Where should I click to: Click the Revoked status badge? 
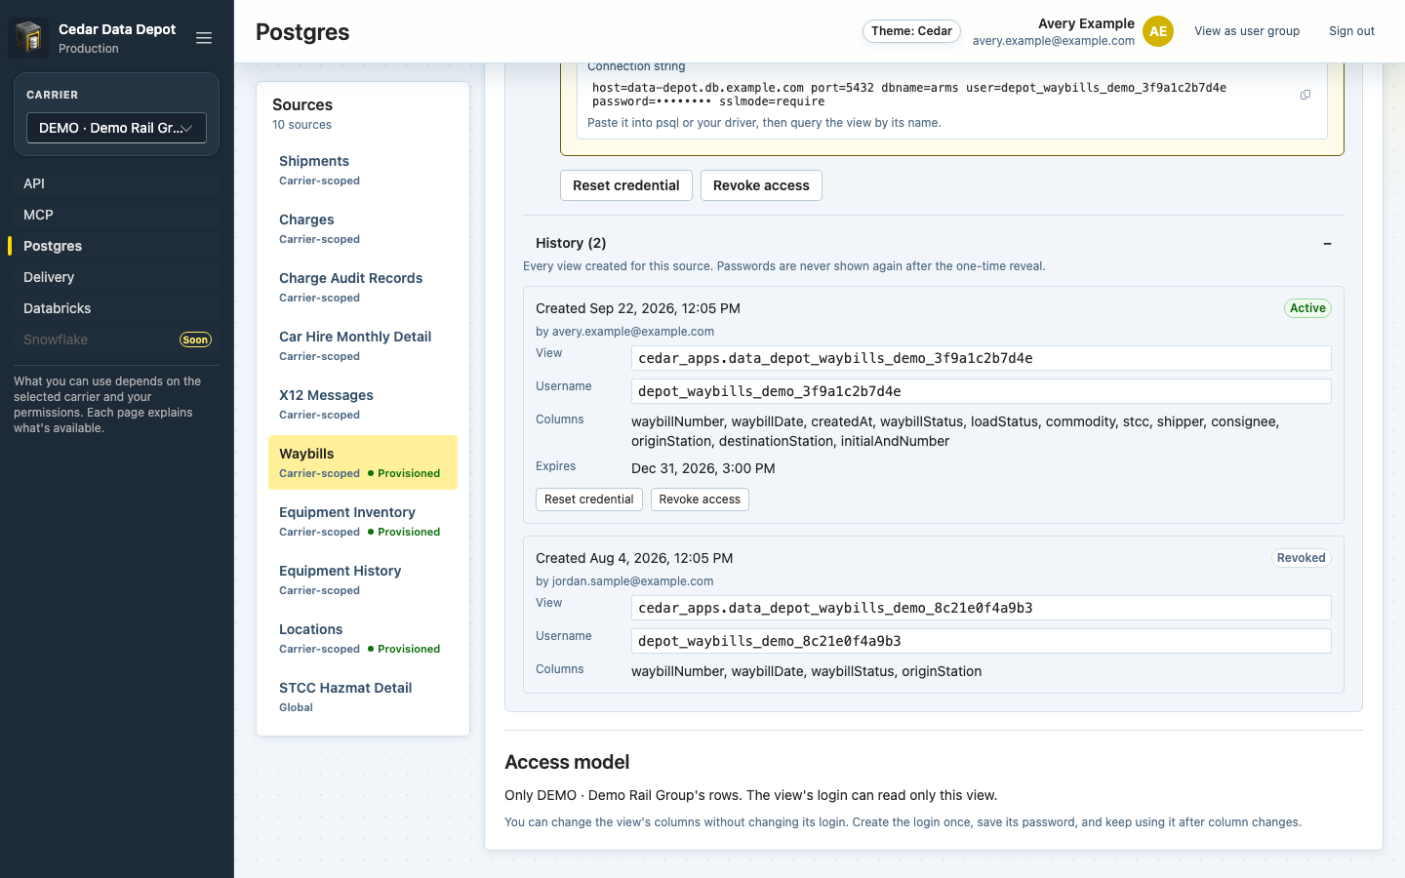point(1301,558)
